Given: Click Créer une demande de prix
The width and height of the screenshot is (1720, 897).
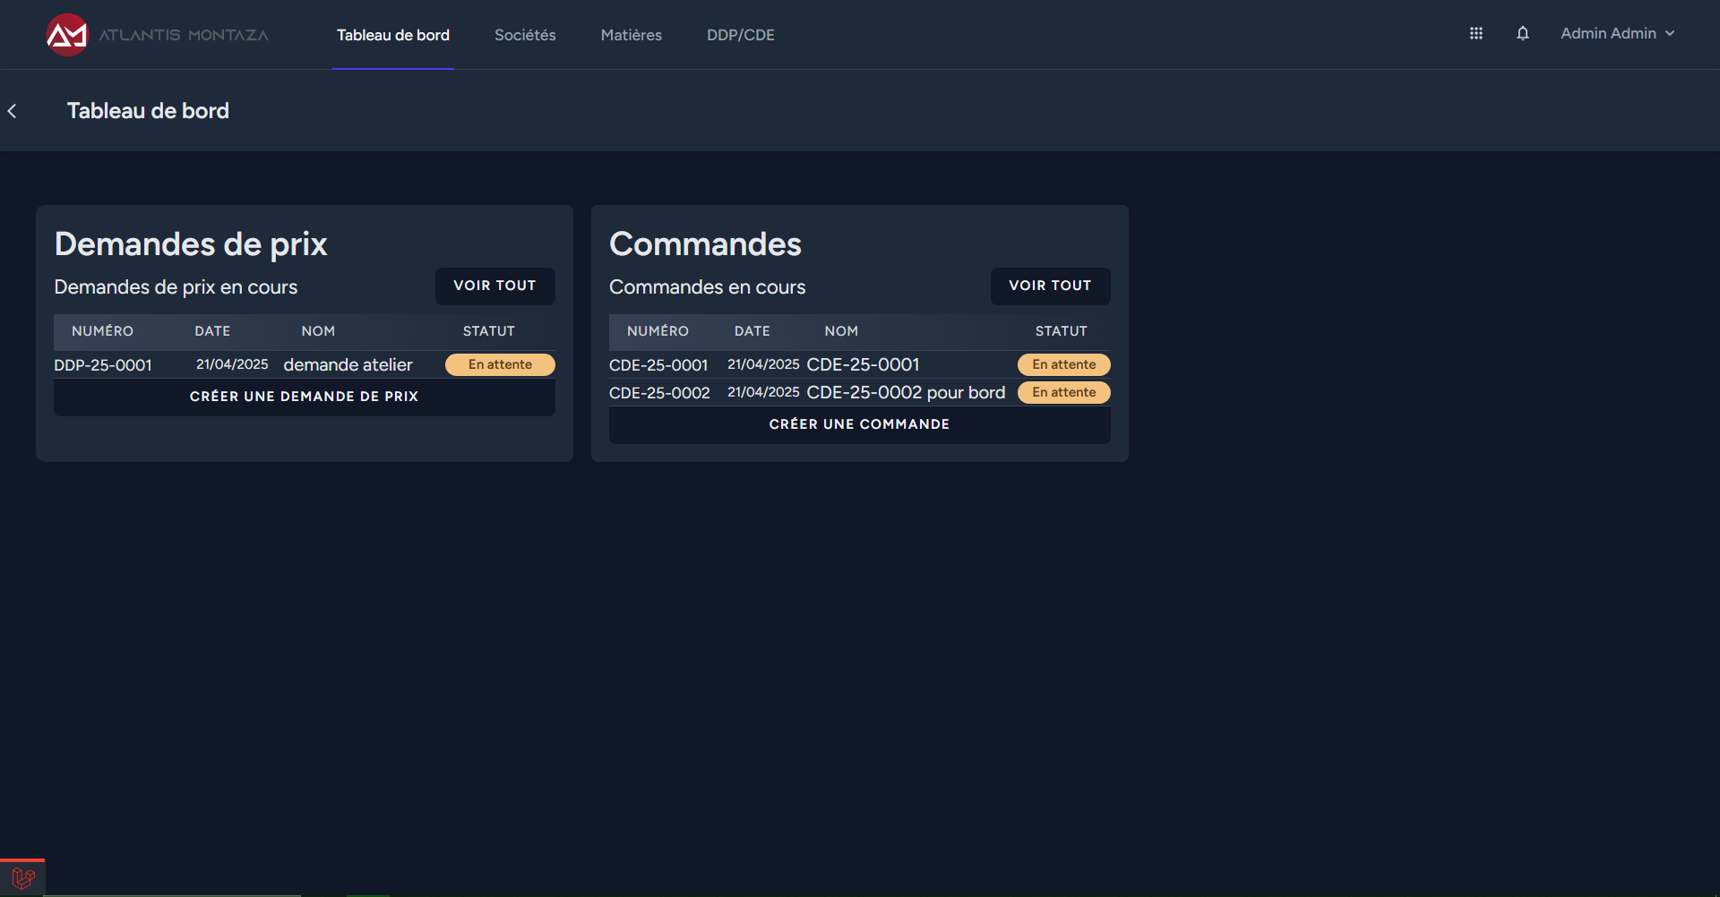Looking at the screenshot, I should pyautogui.click(x=304, y=397).
